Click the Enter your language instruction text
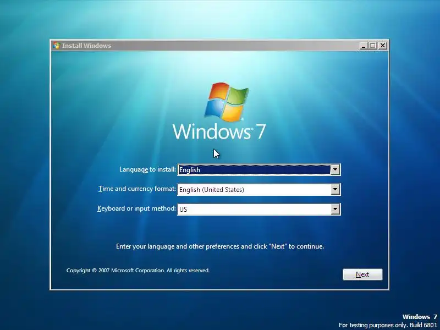The image size is (440, 330). point(220,246)
